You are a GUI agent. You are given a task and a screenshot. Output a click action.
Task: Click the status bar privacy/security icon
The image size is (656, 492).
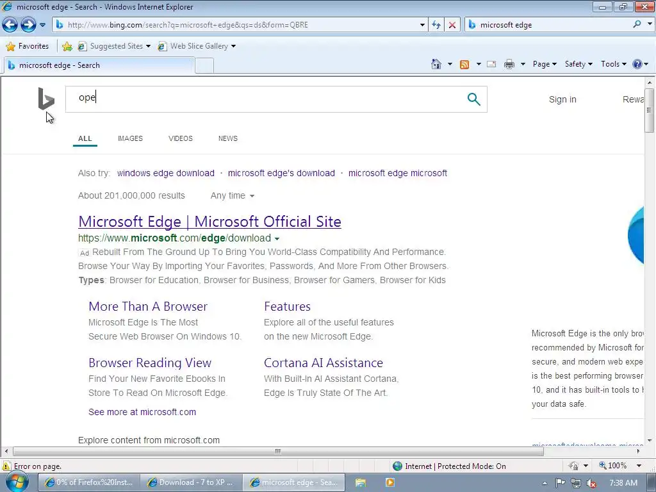(573, 466)
